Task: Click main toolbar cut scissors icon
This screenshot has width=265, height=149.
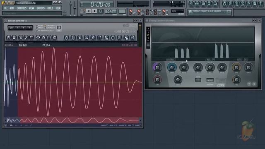Action: [243, 4]
